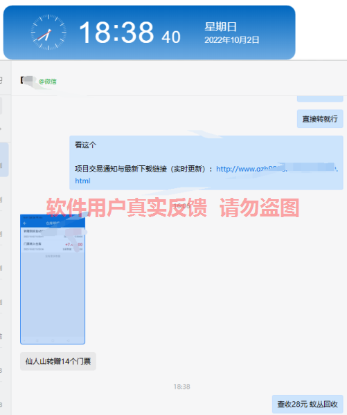347x415 pixels.
Task: Click the seconds counter showing 40
Action: (x=171, y=37)
